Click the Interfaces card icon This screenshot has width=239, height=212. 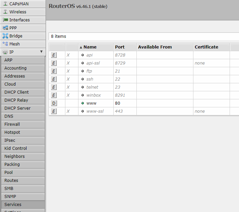tap(5, 20)
